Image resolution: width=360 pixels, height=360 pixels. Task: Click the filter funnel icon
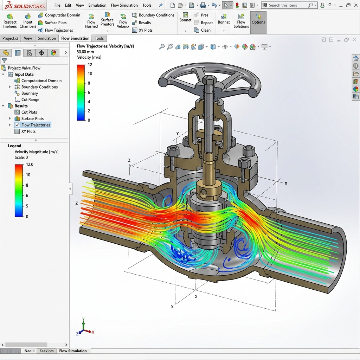point(4,61)
